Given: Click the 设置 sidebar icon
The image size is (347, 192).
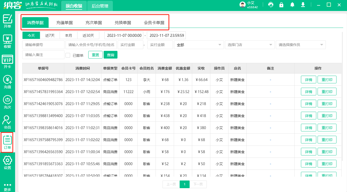Looking at the screenshot, I should [7, 163].
